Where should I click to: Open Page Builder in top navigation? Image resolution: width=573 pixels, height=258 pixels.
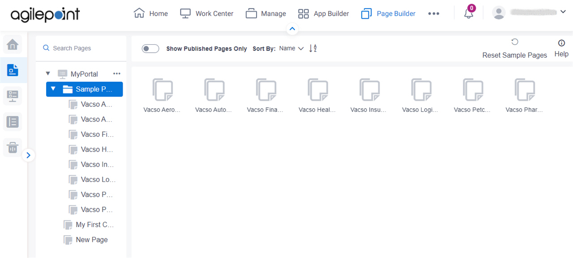tap(388, 13)
